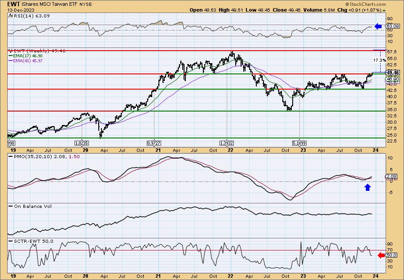The width and height of the screenshot is (404, 280).
Task: Click the Open 48.53 value
Action: 203,10
